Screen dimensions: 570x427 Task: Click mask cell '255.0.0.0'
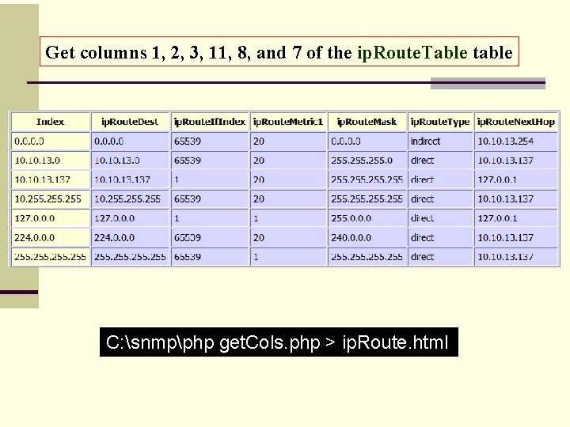(x=367, y=218)
